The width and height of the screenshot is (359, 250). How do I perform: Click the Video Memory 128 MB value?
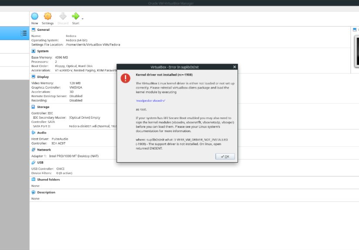coord(75,83)
